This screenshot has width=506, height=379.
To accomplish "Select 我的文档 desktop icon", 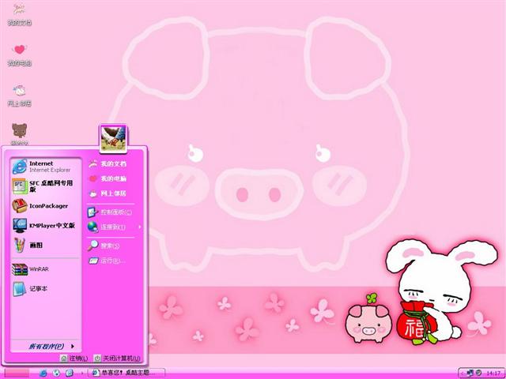I will coord(19,15).
